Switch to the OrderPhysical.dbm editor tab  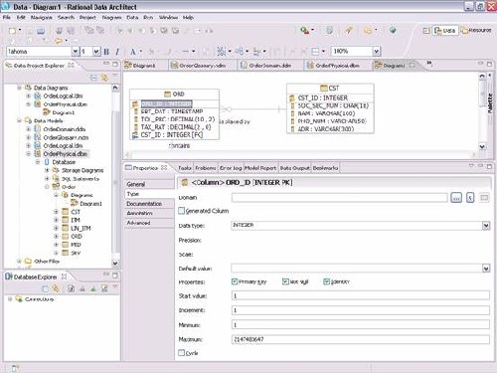pyautogui.click(x=337, y=66)
